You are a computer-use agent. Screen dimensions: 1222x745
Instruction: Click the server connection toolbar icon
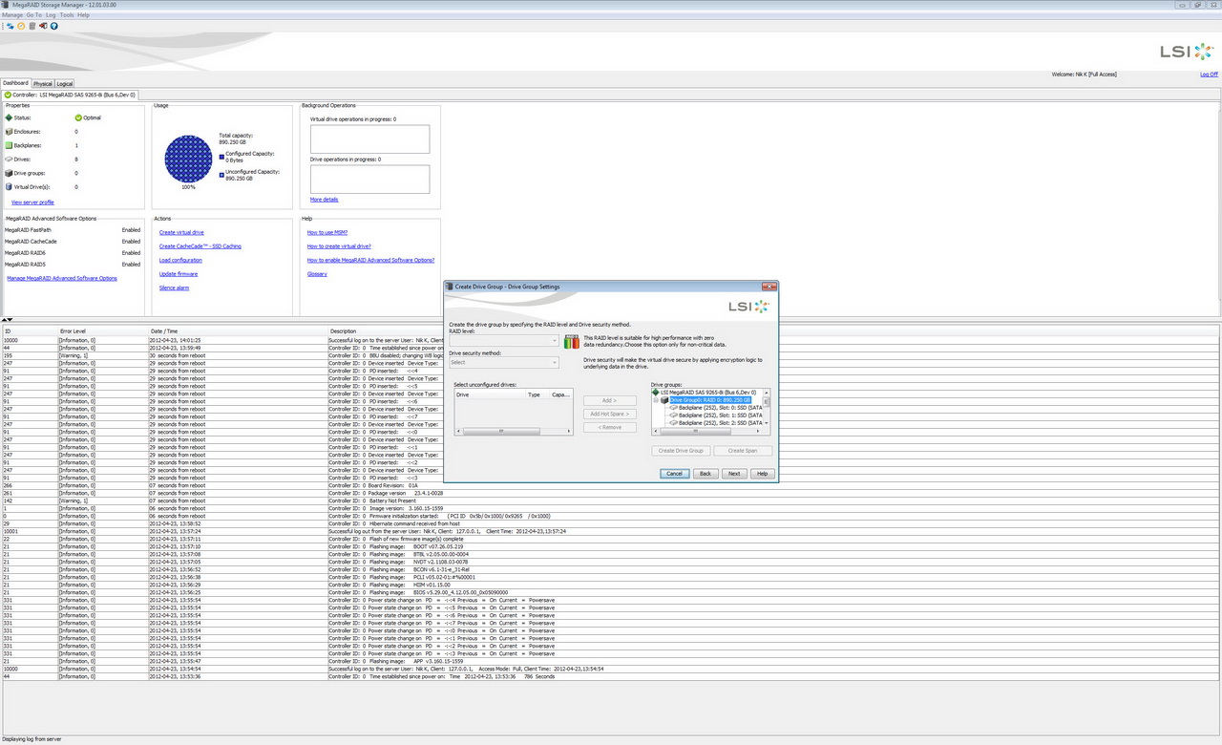pyautogui.click(x=10, y=26)
